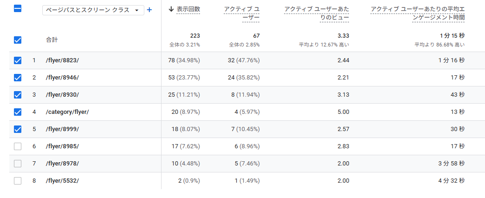Uncheck the /flyer/8999/ checkbox
This screenshot has height=198, width=485.
coord(18,129)
